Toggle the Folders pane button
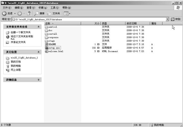 point(53,13)
